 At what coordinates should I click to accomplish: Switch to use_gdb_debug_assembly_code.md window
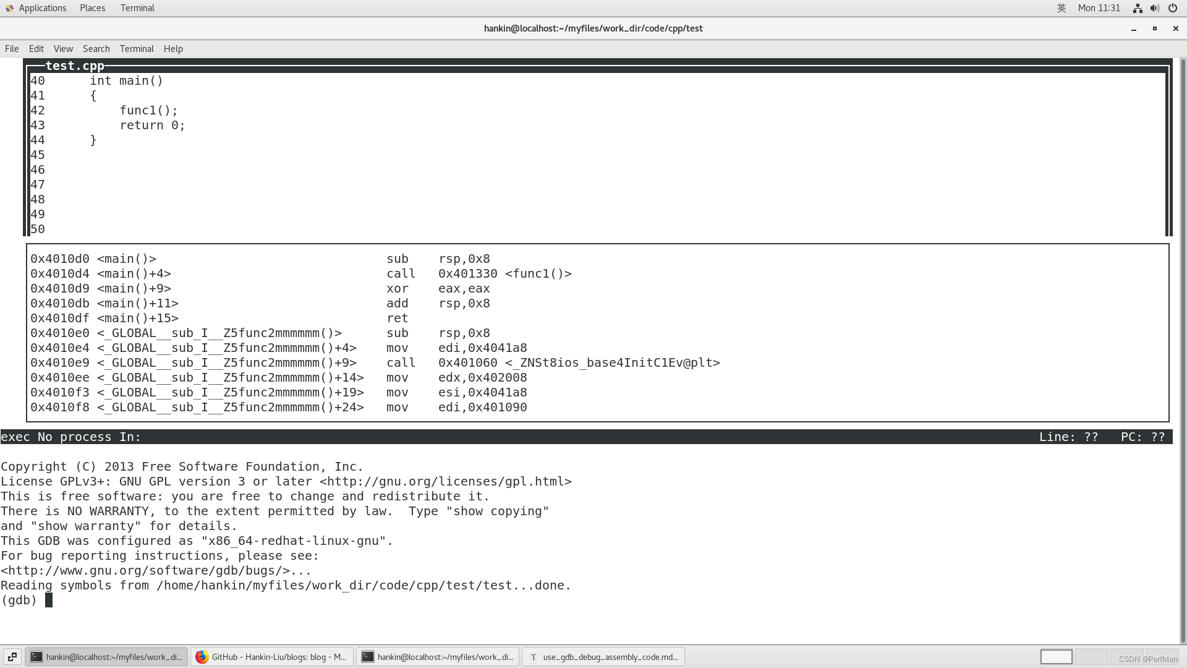[603, 657]
